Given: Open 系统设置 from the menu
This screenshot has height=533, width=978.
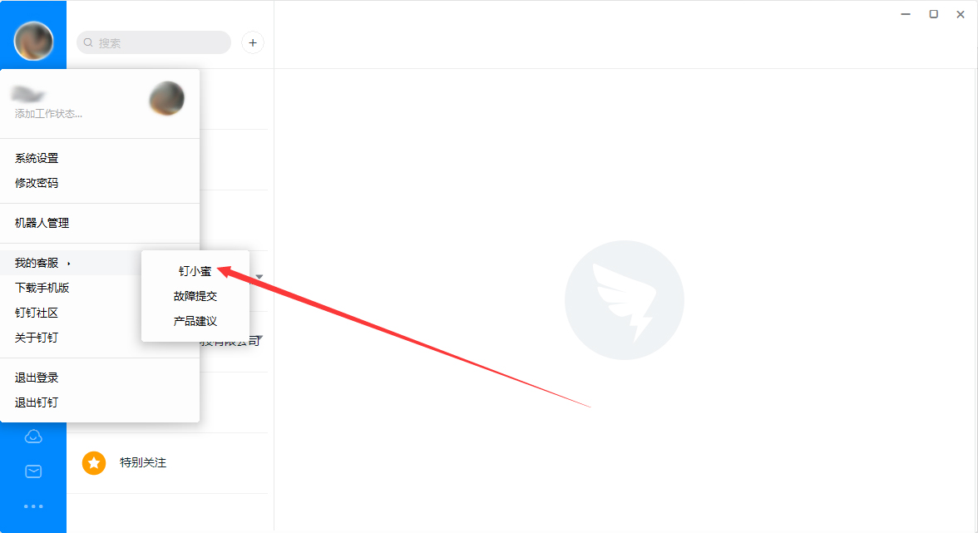Looking at the screenshot, I should coord(37,158).
